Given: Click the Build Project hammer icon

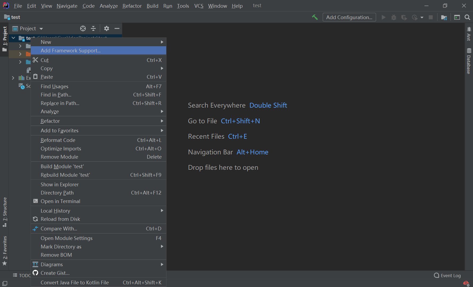Looking at the screenshot, I should [x=315, y=17].
